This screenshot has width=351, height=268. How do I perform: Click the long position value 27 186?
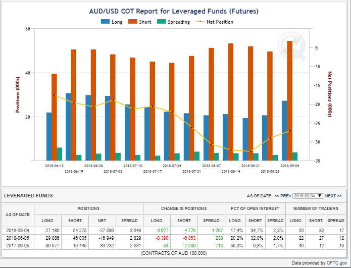click(53, 231)
